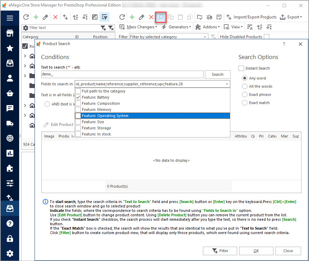Check Feature: In stock
Image resolution: width=309 pixels, height=261 pixels.
pos(78,134)
